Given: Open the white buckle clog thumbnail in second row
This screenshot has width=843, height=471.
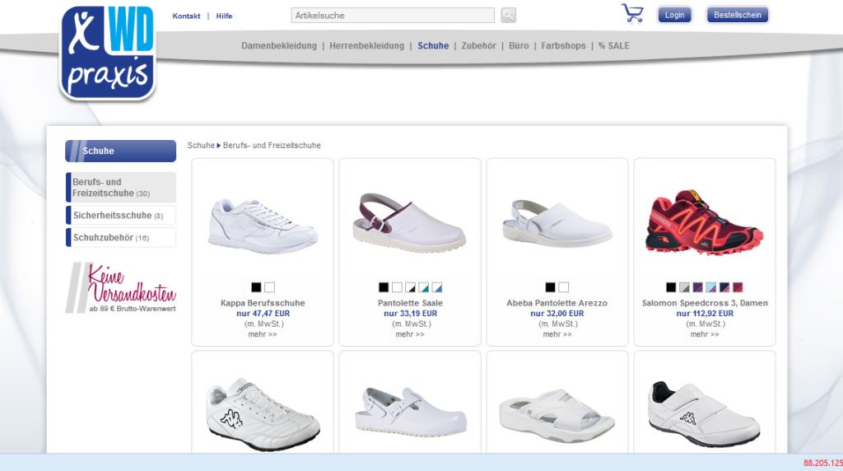Looking at the screenshot, I should click(x=410, y=412).
